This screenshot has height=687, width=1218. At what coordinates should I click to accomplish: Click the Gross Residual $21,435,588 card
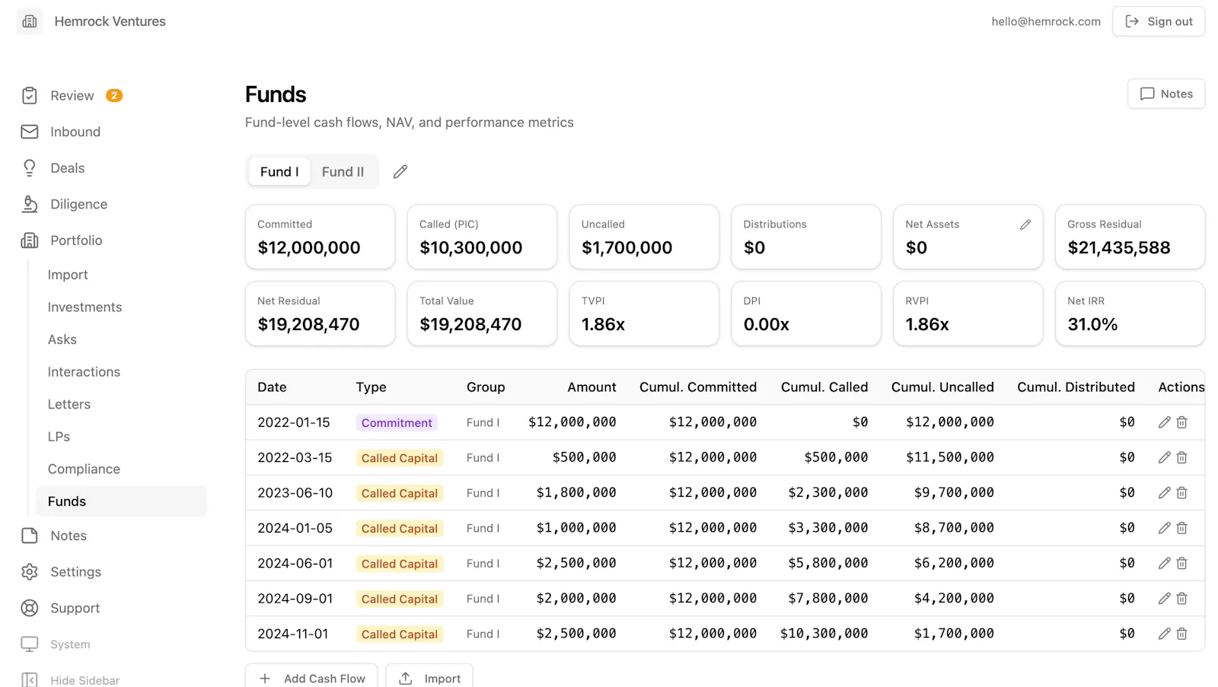click(x=1130, y=237)
